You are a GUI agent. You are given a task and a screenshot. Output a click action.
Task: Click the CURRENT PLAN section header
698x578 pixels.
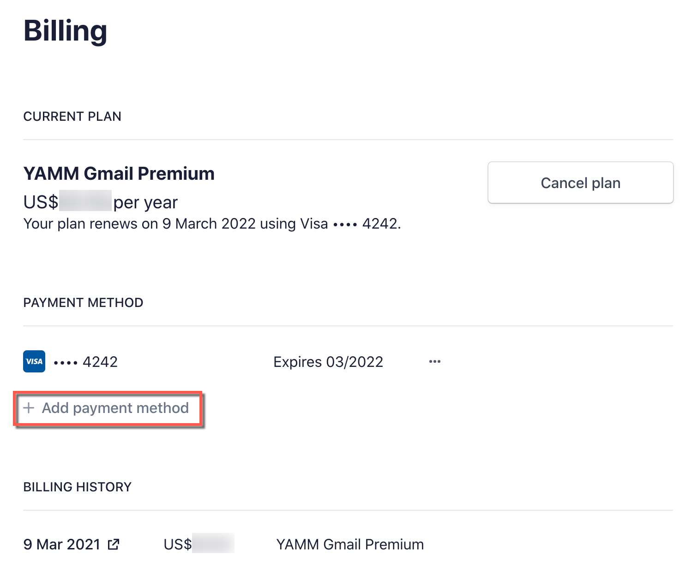pyautogui.click(x=72, y=116)
